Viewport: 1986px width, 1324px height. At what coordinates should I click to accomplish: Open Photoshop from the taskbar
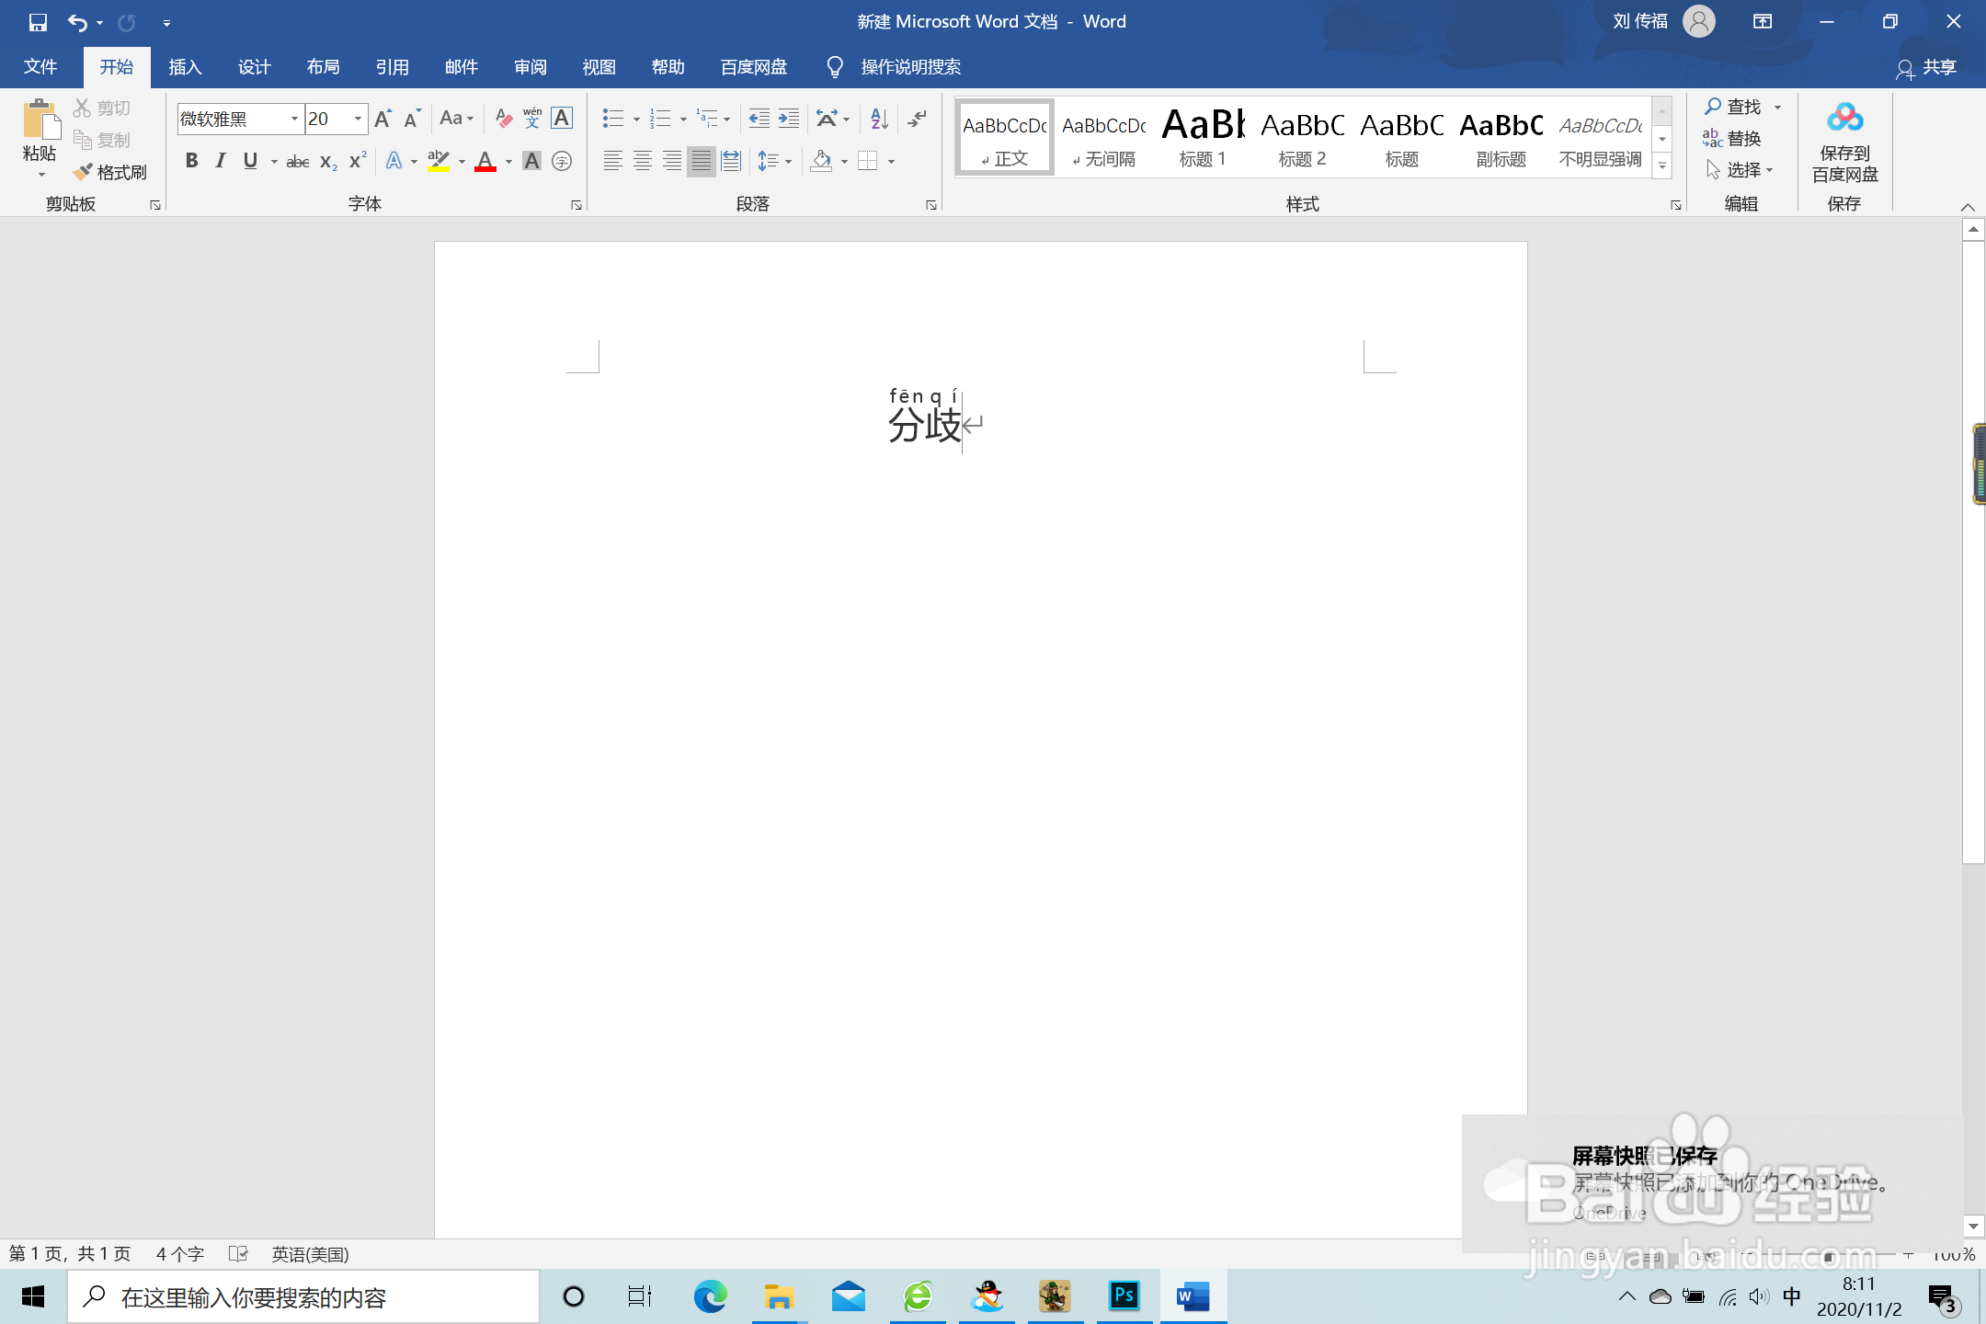point(1124,1296)
